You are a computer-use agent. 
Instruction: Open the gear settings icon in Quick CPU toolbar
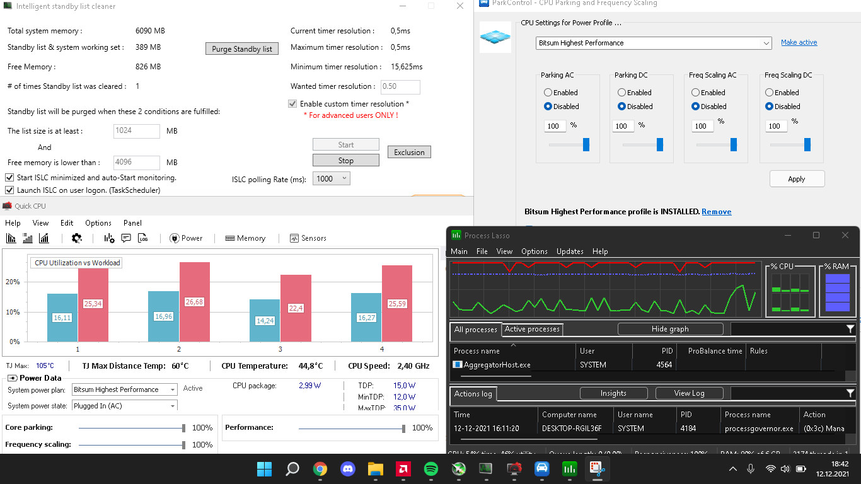click(x=77, y=238)
